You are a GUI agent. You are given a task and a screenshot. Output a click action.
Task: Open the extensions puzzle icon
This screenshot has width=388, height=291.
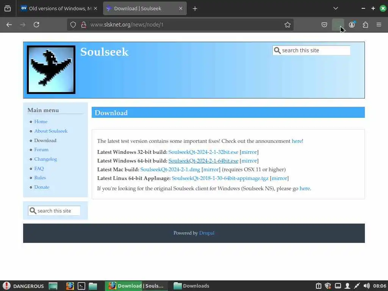point(365,25)
